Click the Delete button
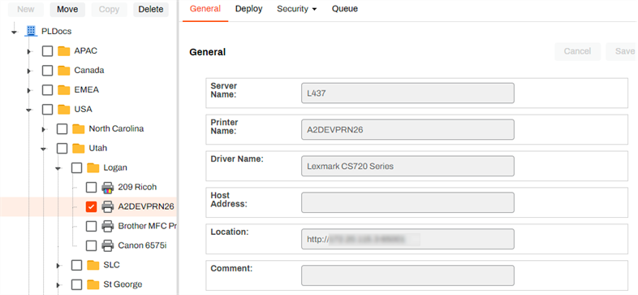This screenshot has height=295, width=638. point(151,10)
